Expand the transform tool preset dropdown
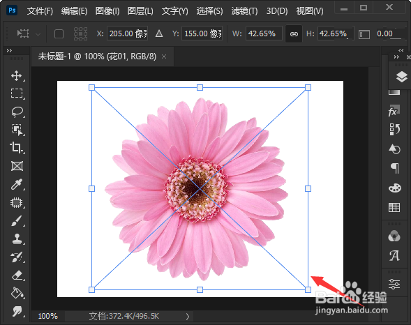 point(38,34)
